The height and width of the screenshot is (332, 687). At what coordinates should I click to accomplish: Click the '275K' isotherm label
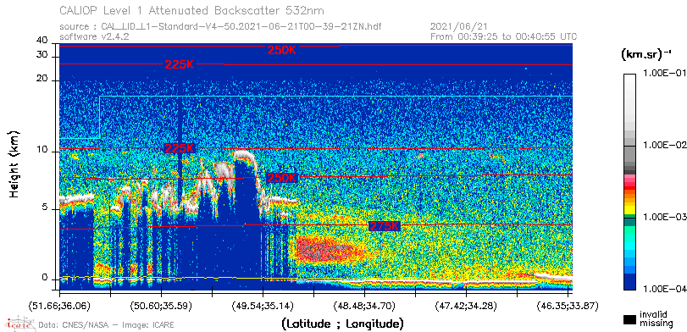[x=385, y=226]
